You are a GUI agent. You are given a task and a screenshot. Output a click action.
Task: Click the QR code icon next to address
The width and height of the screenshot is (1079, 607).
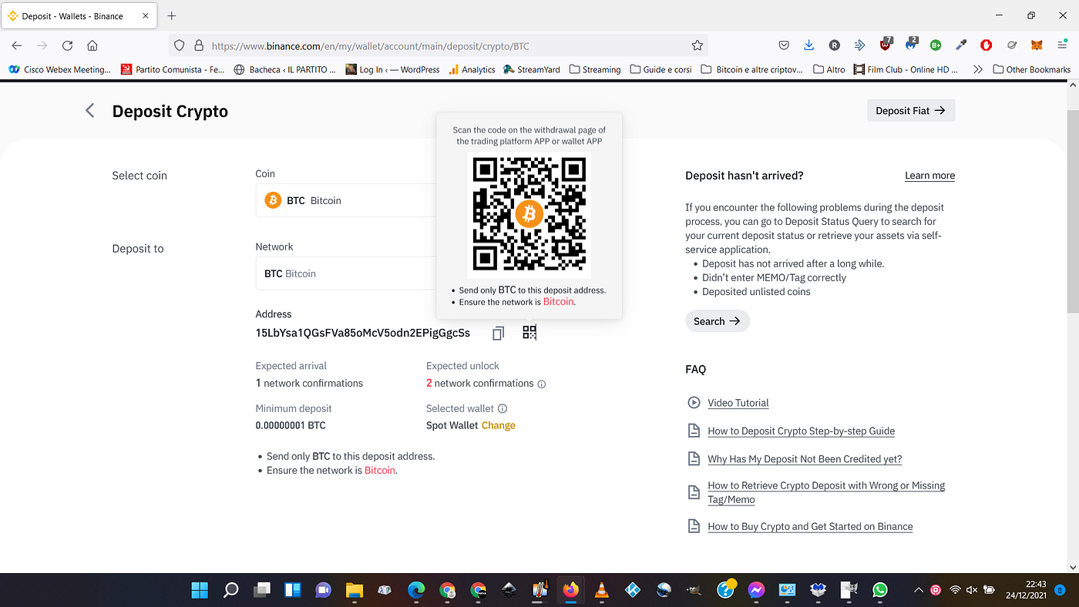pos(529,332)
